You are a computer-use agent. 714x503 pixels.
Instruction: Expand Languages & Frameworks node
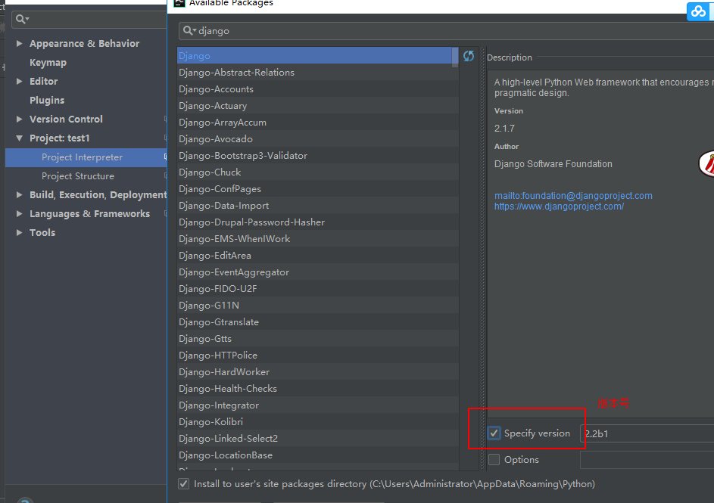click(19, 213)
